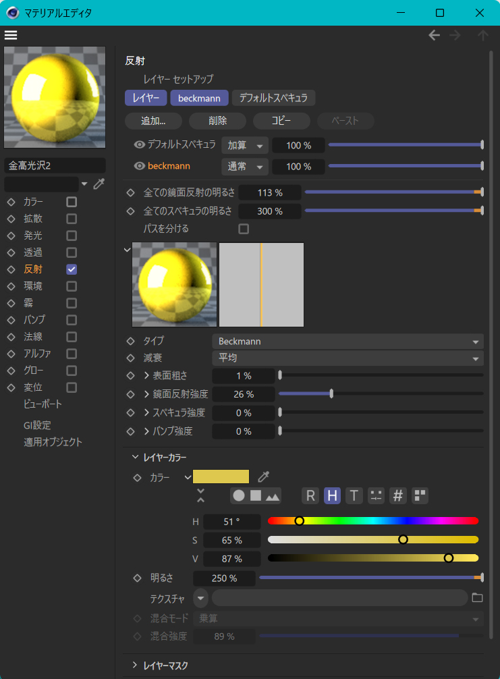The height and width of the screenshot is (679, 500).
Task: Switch to the デフォルトスペキュラ layer tab
Action: point(273,98)
